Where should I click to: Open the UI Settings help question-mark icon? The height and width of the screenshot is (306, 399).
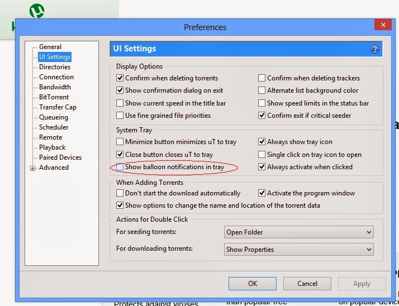(x=374, y=49)
